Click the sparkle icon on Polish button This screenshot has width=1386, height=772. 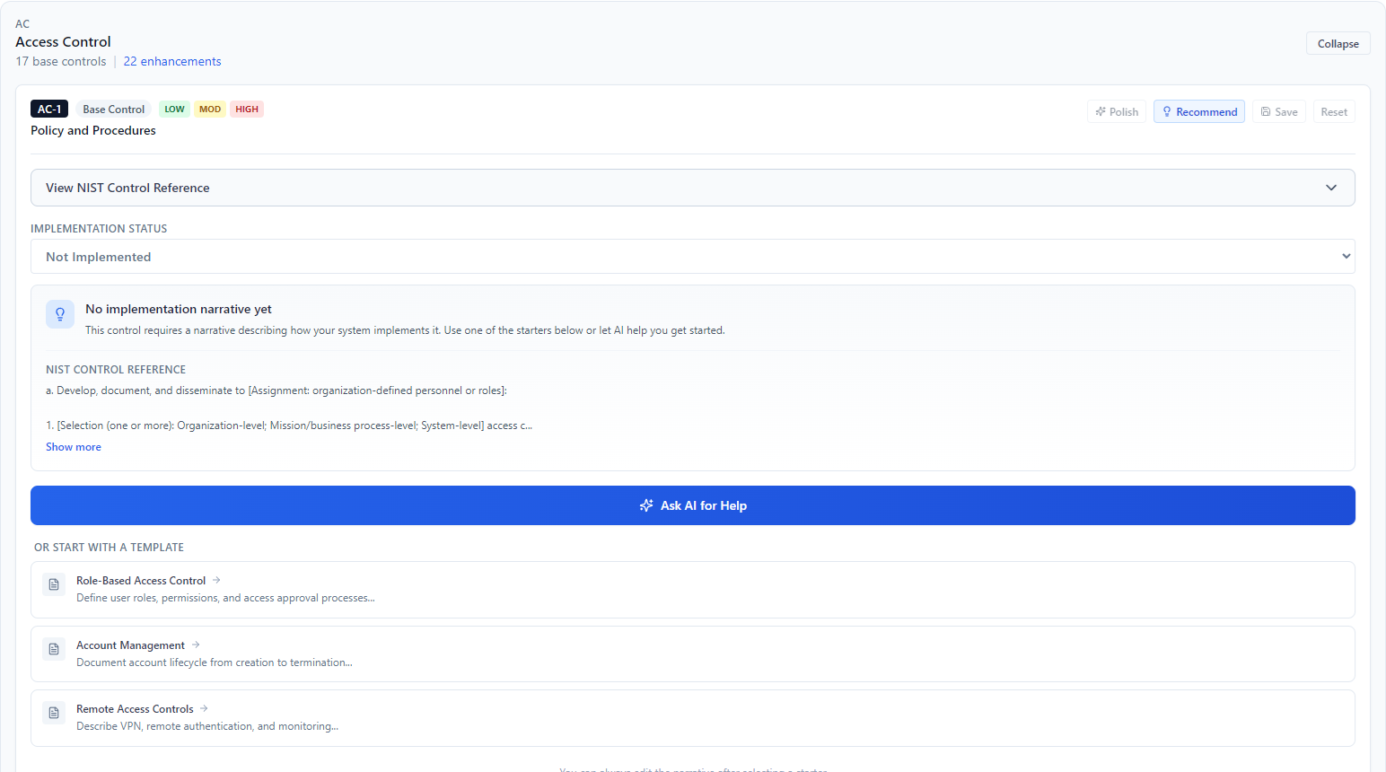coord(1101,111)
